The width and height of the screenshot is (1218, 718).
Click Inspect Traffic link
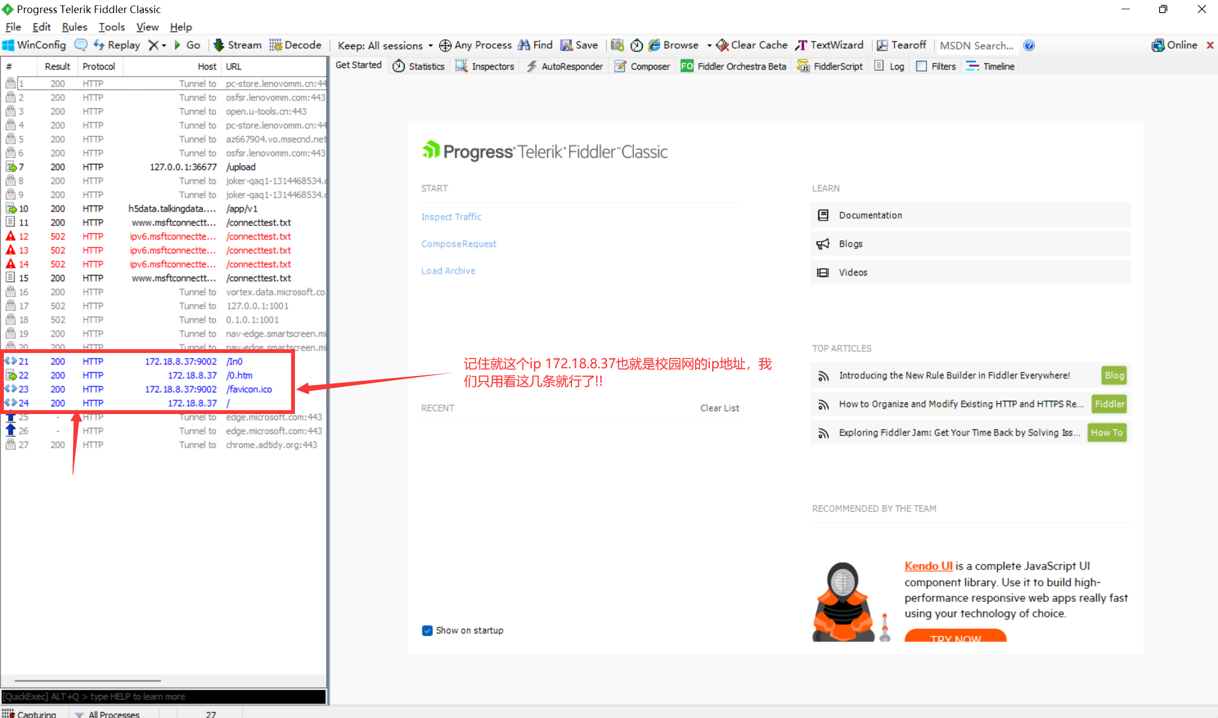tap(451, 217)
